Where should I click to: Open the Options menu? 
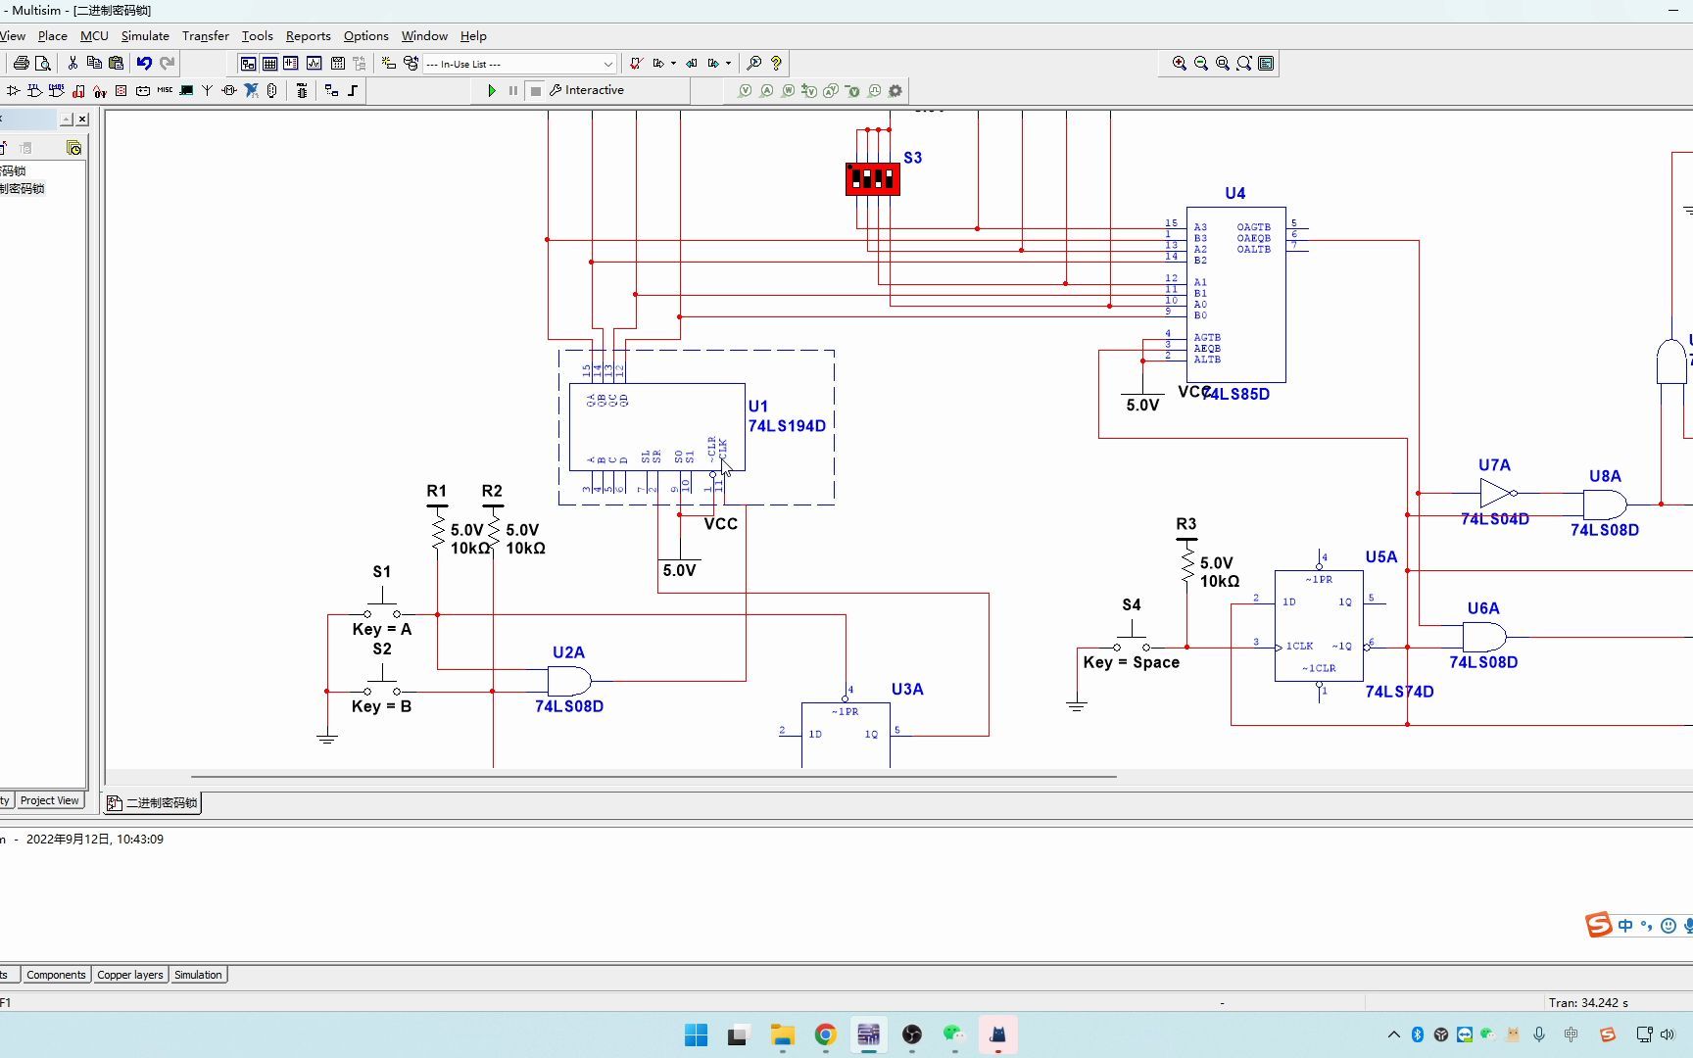[x=365, y=35]
